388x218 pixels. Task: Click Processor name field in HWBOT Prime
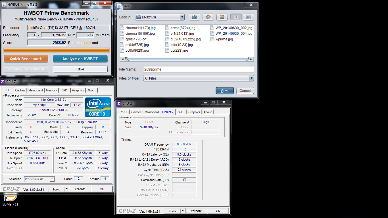click(x=68, y=28)
